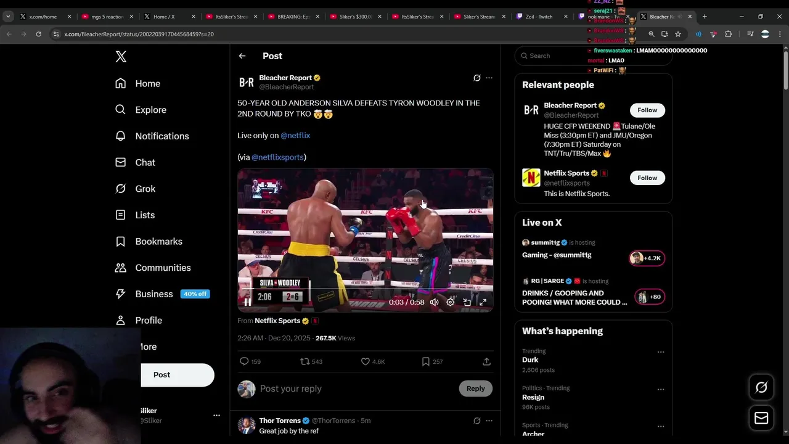Open floating Messages envelope button
The image size is (789, 444).
(761, 418)
